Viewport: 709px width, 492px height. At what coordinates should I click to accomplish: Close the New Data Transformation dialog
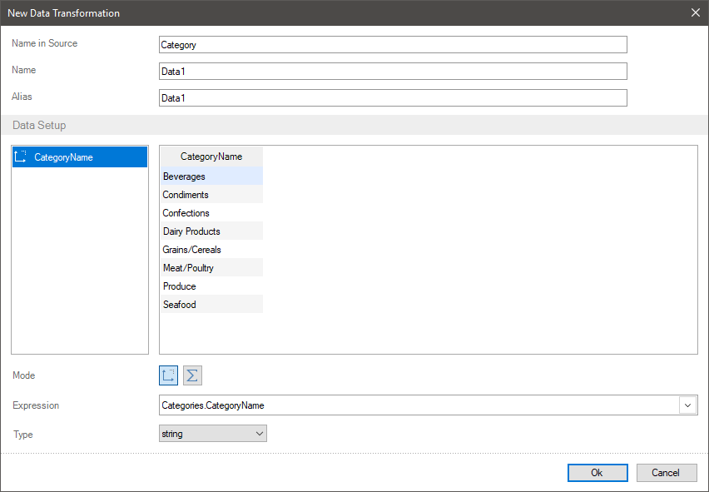(x=696, y=12)
